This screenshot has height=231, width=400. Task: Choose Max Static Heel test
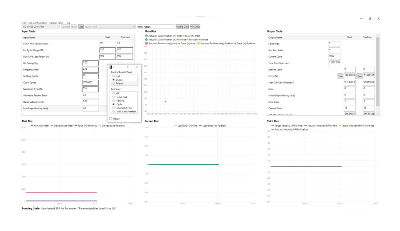[122, 108]
